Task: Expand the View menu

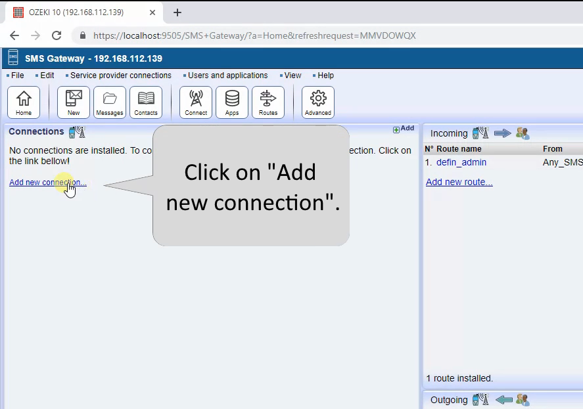Action: (292, 75)
